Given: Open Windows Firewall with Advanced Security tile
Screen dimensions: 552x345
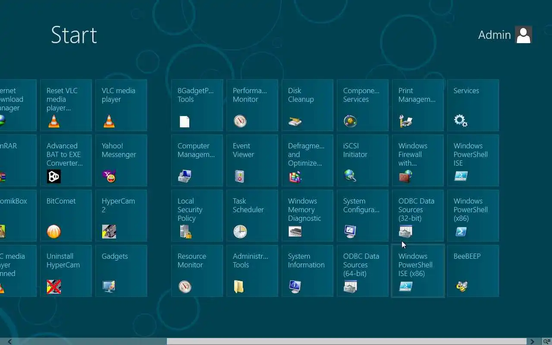Looking at the screenshot, I should pos(418,160).
